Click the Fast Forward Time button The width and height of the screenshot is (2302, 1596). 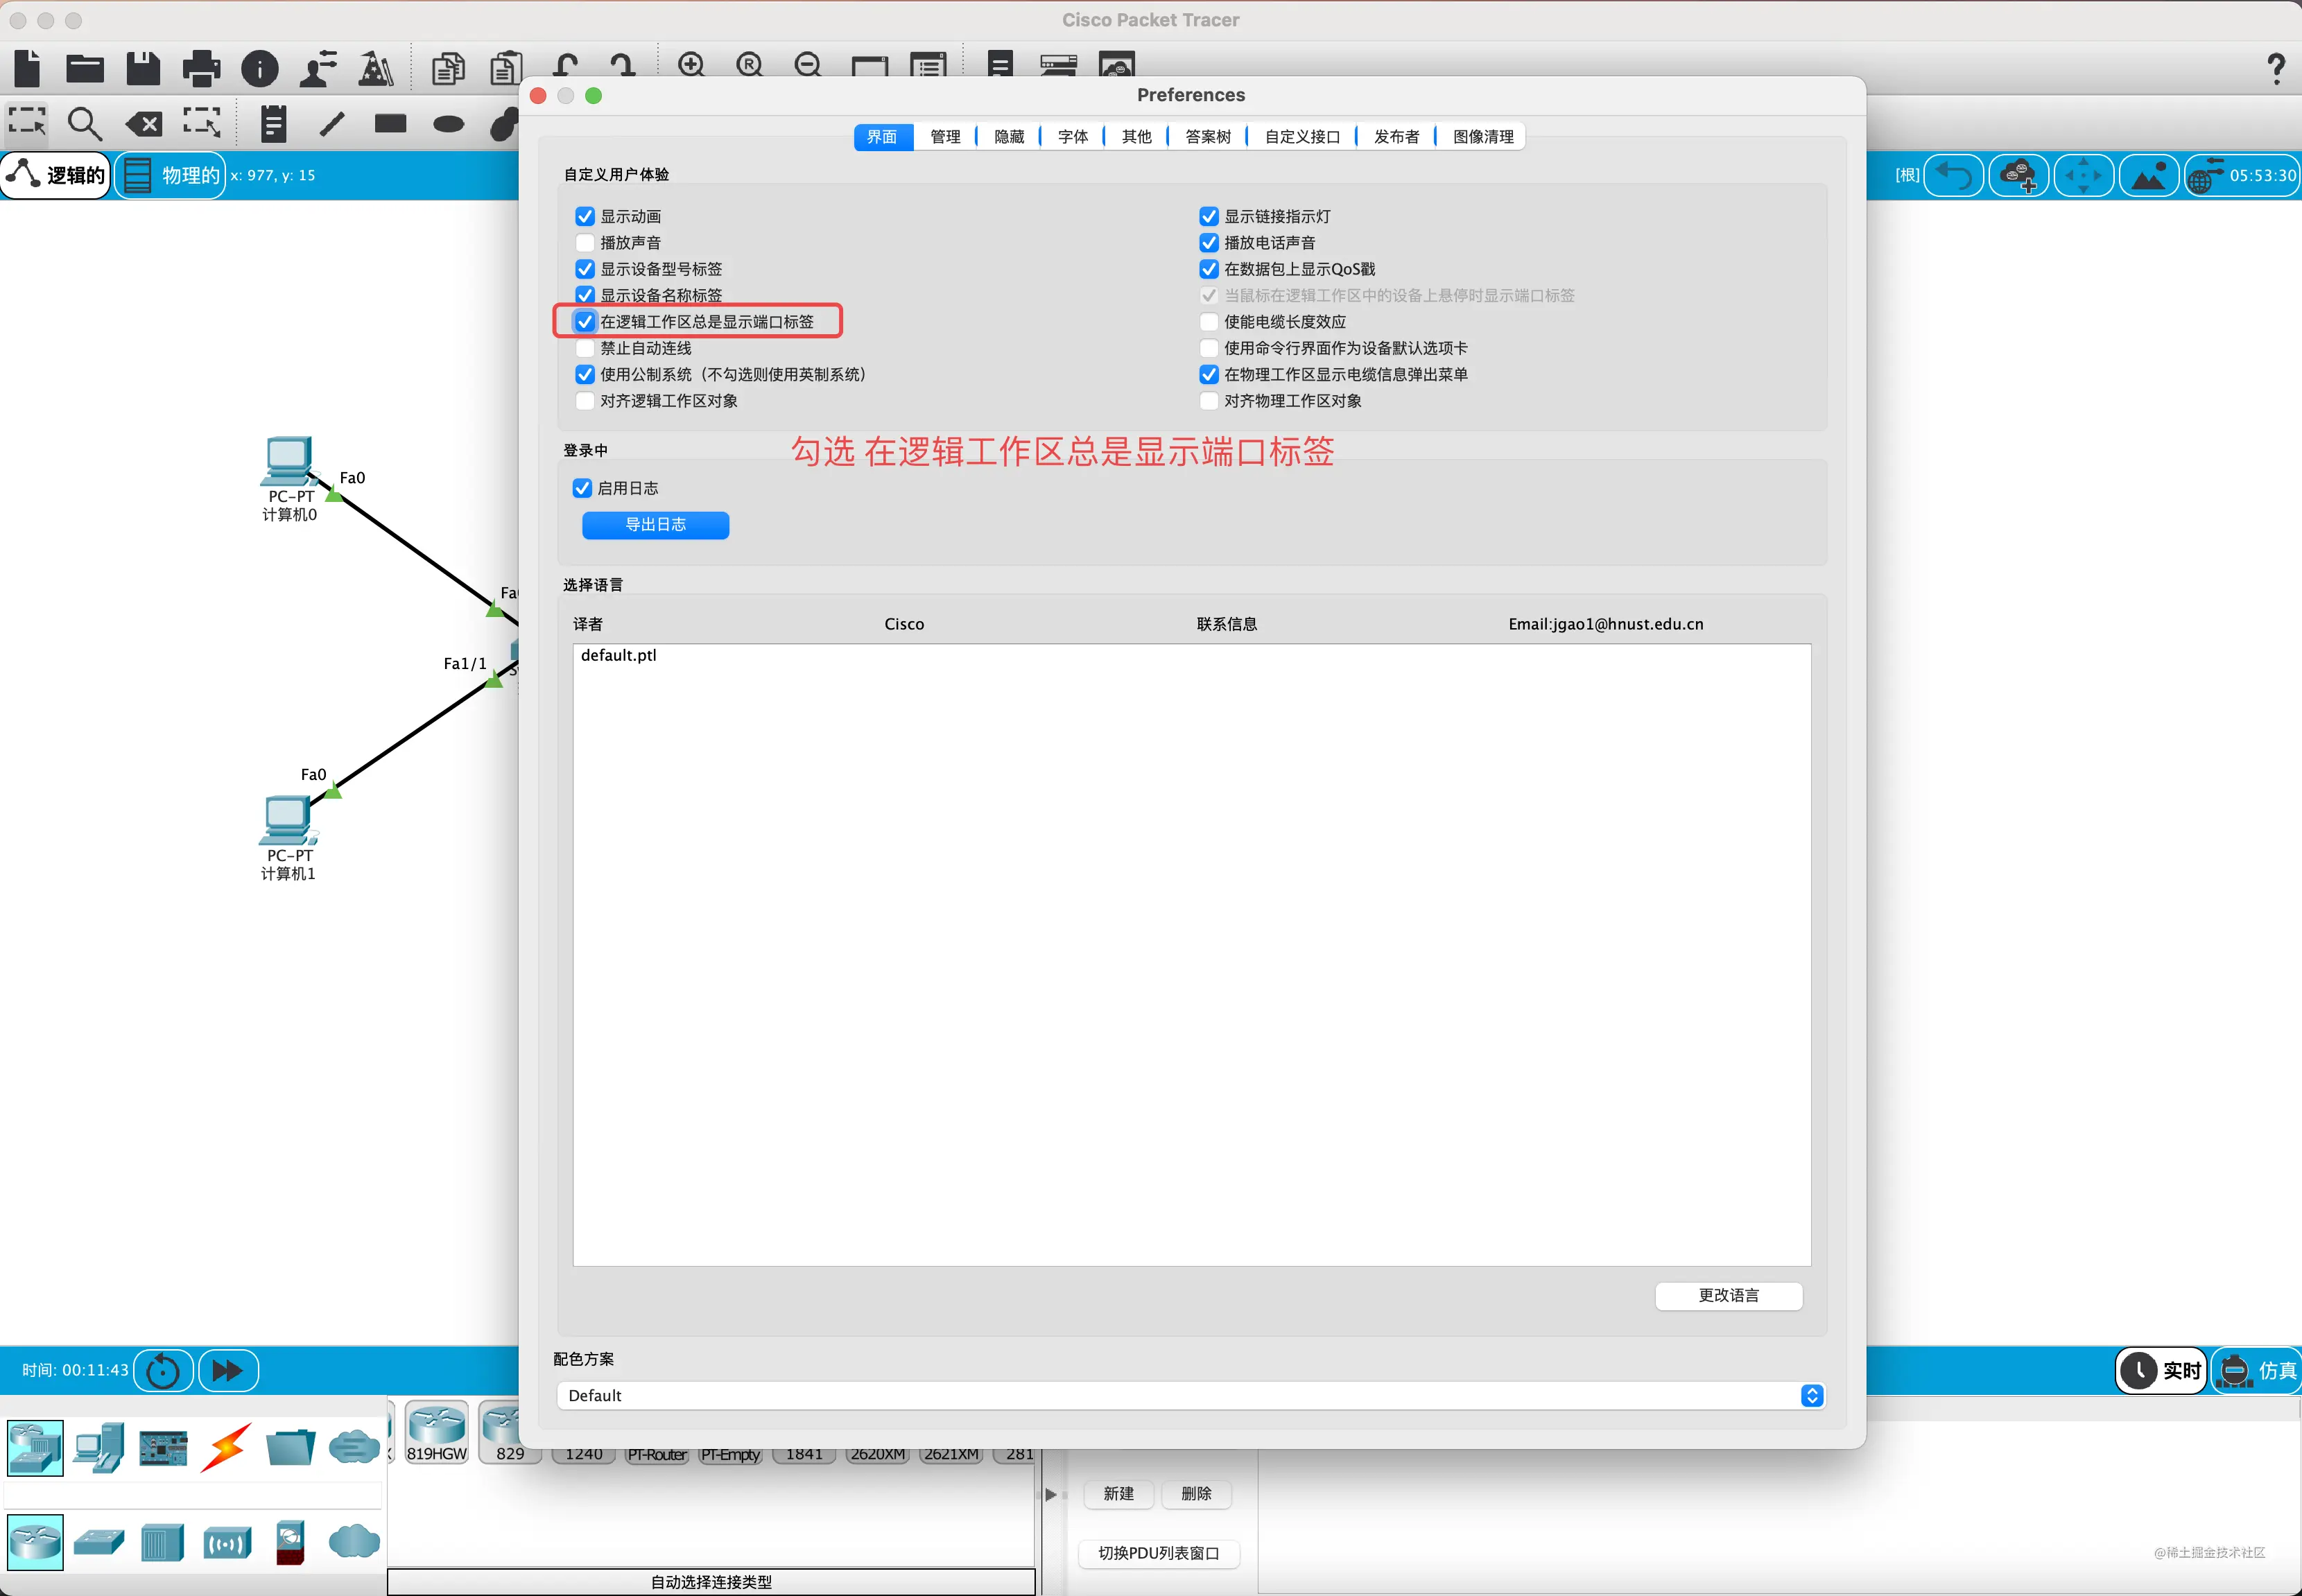(228, 1370)
